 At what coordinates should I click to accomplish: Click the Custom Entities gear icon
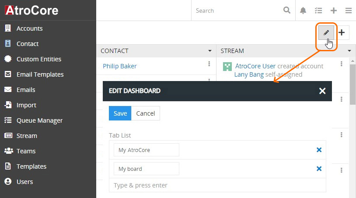(8, 59)
